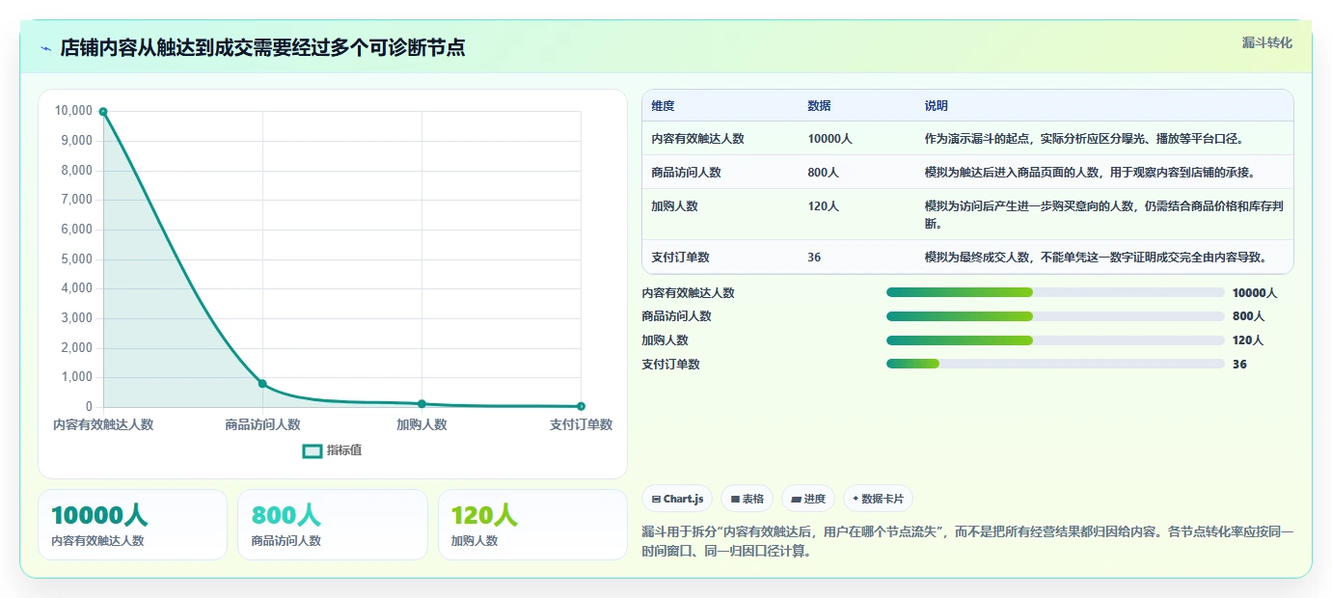Click the title 店铺内容从触达到成交需要经过多个可诊断节点
This screenshot has height=598, width=1332.
[x=262, y=47]
